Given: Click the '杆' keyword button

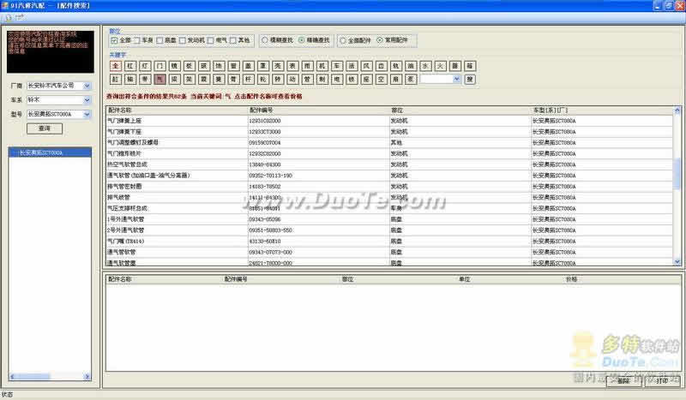Looking at the screenshot, I should click(x=248, y=79).
